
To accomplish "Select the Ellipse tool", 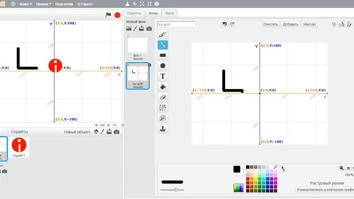I will point(163,66).
